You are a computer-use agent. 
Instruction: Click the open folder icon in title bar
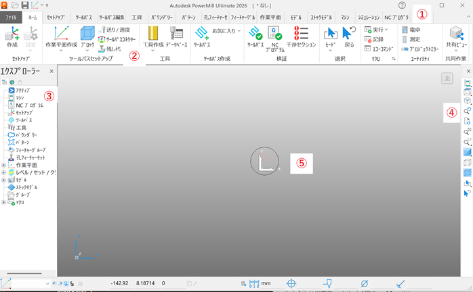[x=15, y=5]
